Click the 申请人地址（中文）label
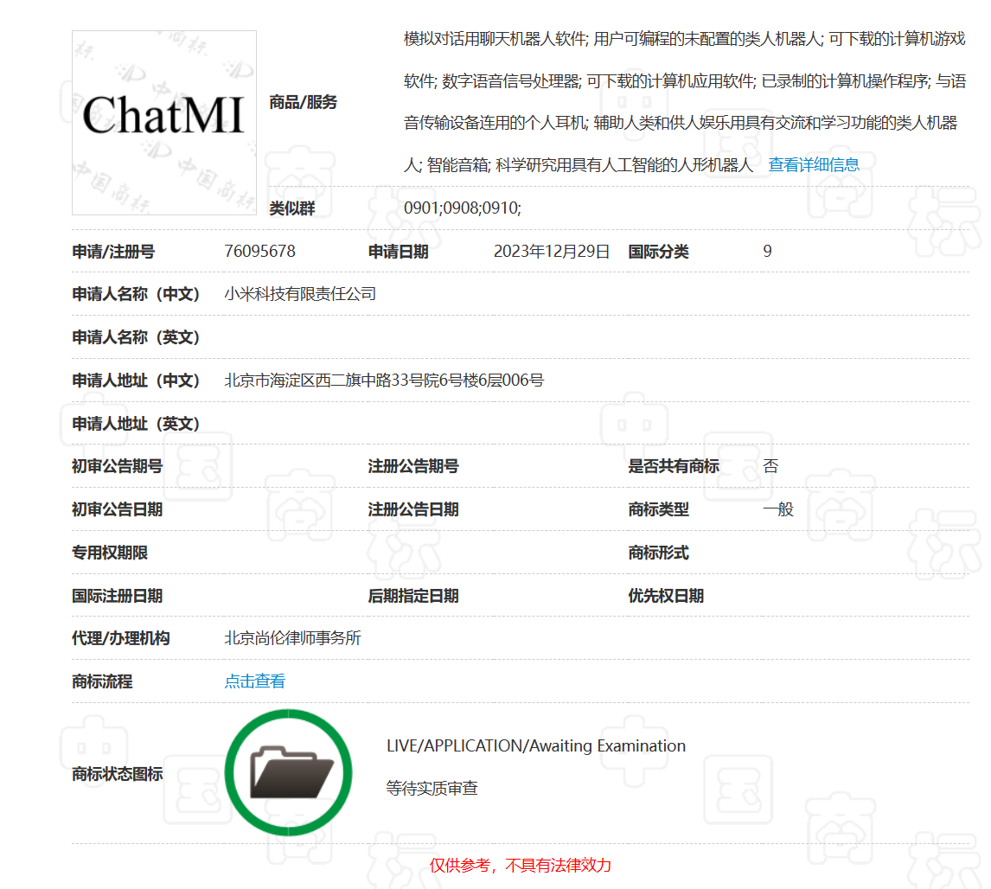This screenshot has height=889, width=991. [136, 381]
